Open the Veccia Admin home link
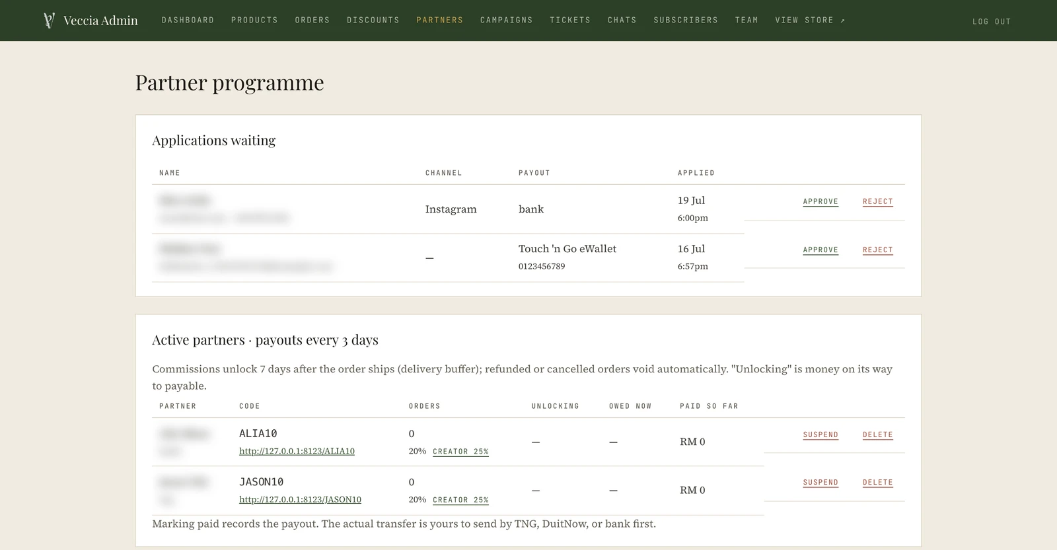Image resolution: width=1057 pixels, height=550 pixels. click(91, 20)
